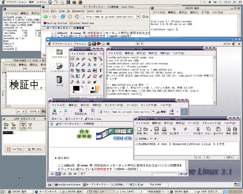Expand Mozilla Print button dropdown arrow

177,112
